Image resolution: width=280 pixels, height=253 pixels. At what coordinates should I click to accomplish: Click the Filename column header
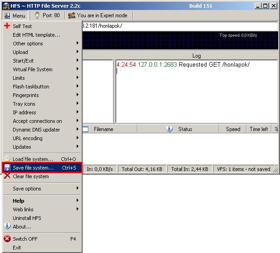[x=110, y=129]
